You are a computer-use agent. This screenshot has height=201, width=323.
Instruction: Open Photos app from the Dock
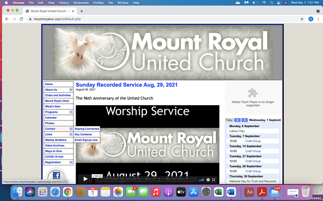pyautogui.click(x=118, y=192)
